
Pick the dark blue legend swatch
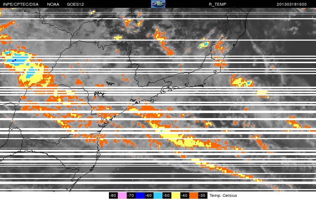coord(140,195)
